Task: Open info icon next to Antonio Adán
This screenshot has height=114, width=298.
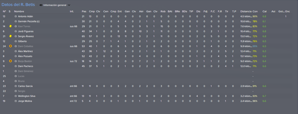Action: click(16, 17)
